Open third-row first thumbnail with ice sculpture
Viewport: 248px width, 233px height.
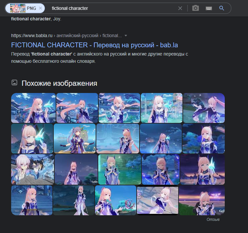click(32, 169)
